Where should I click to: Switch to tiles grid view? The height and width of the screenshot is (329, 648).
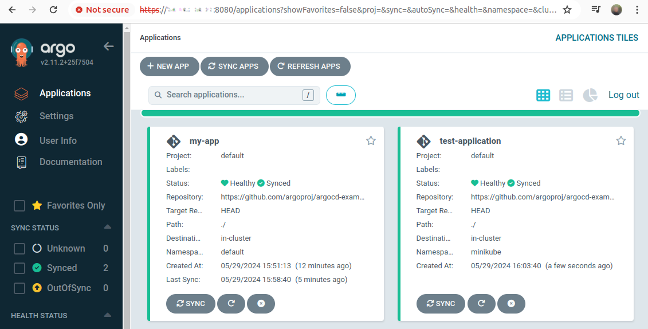(x=543, y=95)
